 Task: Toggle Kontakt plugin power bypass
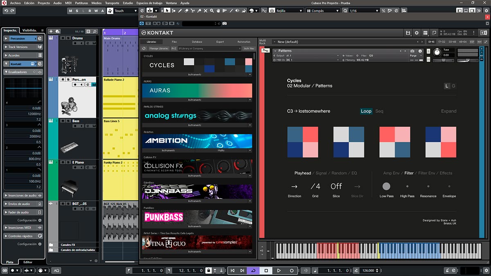(142, 24)
